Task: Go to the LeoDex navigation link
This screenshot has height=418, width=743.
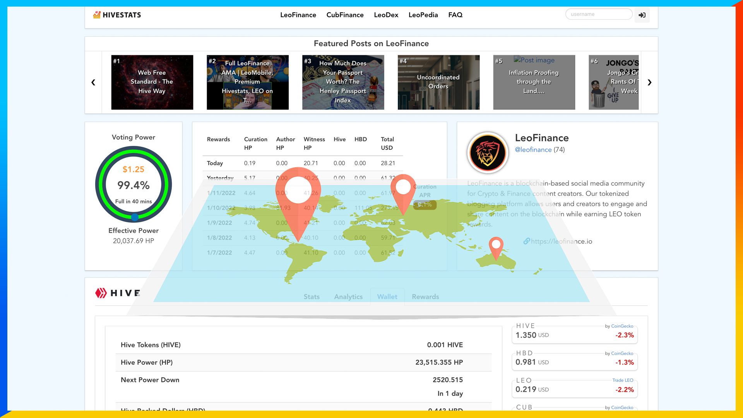Action: tap(386, 15)
